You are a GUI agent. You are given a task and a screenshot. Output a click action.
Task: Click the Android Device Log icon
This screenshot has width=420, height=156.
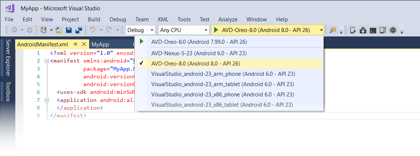coord(383,30)
